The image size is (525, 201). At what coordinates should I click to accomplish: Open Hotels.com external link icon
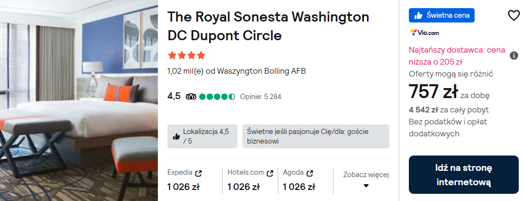270,172
